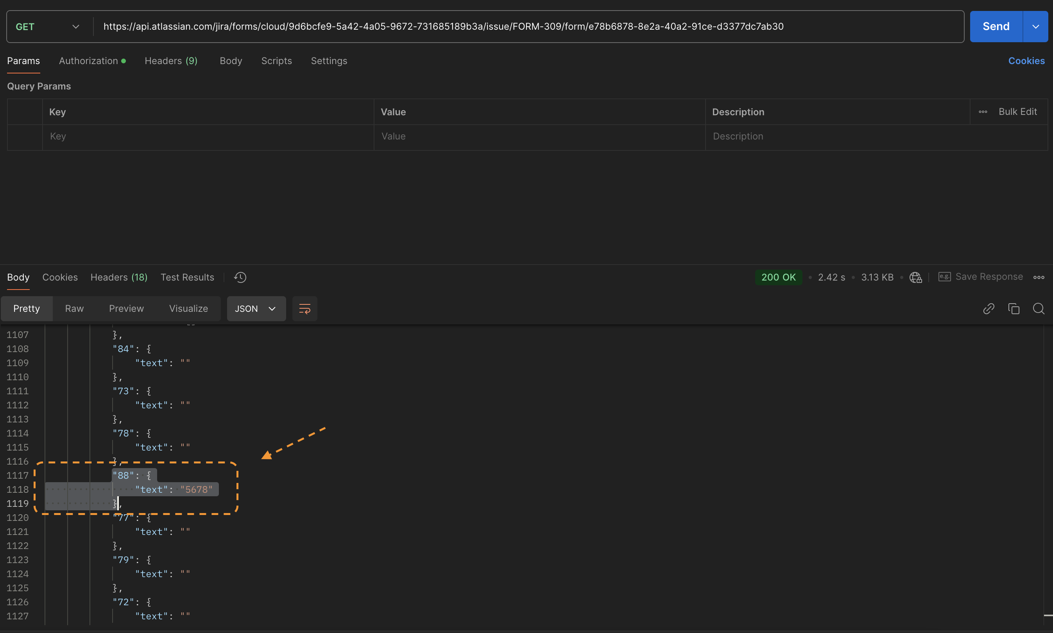Click the response history clock icon
The width and height of the screenshot is (1053, 633).
tap(240, 277)
